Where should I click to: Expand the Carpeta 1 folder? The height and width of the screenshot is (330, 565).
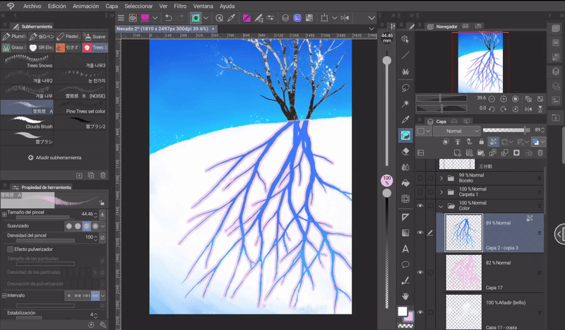pyautogui.click(x=441, y=191)
